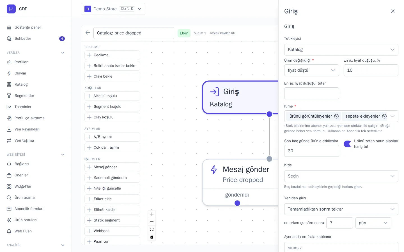
Task: Expand the Kime multi-select dropdown
Action: tap(392, 116)
